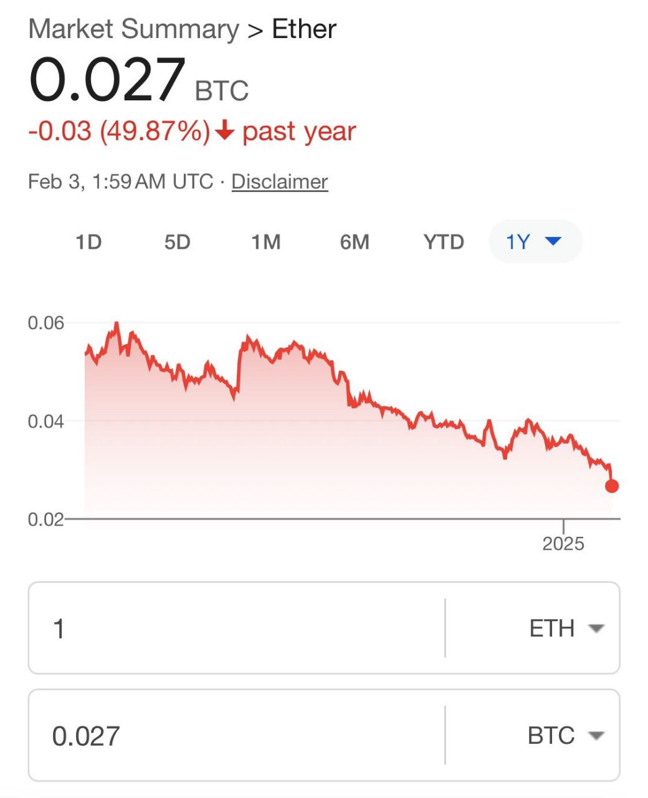The height and width of the screenshot is (798, 648).
Task: Open the Disclaimer link
Action: coord(280,181)
